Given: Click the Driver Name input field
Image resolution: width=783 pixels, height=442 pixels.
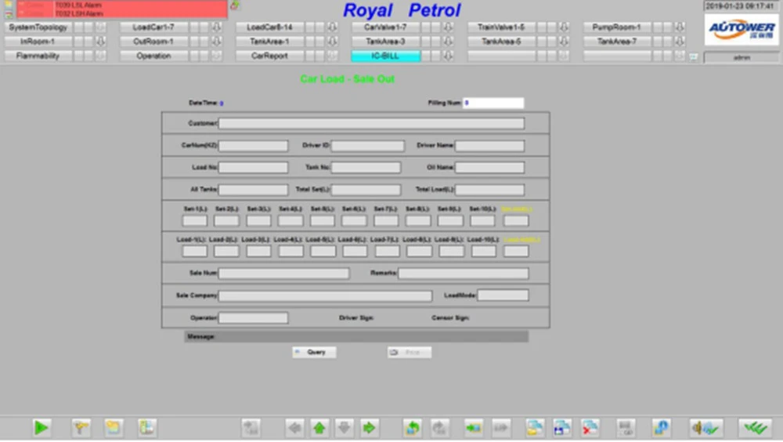Looking at the screenshot, I should pyautogui.click(x=490, y=146).
